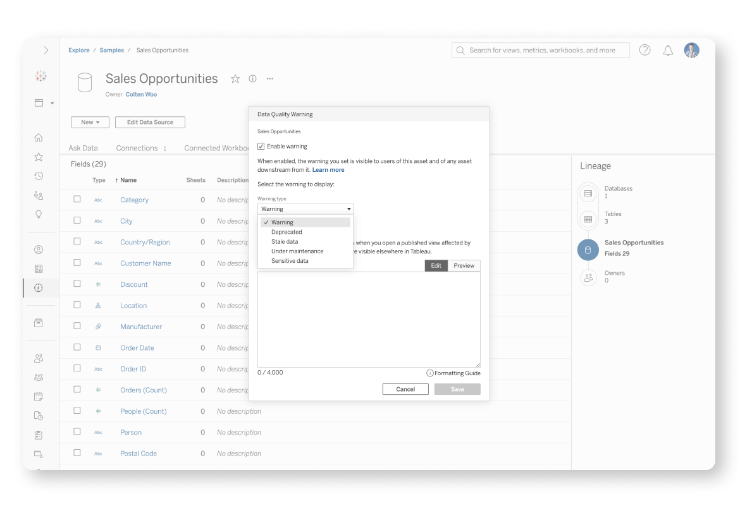
Task: Check the City field checkbox
Action: (x=77, y=220)
